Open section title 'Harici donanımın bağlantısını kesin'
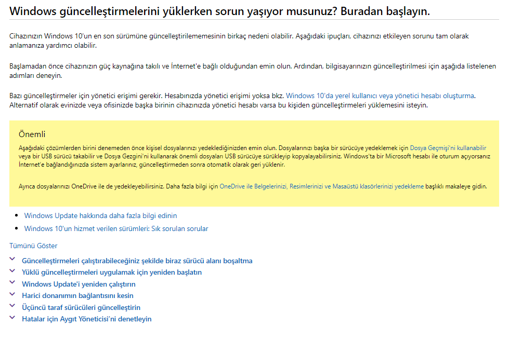 point(77,296)
